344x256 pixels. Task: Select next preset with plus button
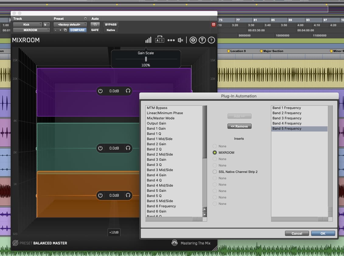coord(60,30)
